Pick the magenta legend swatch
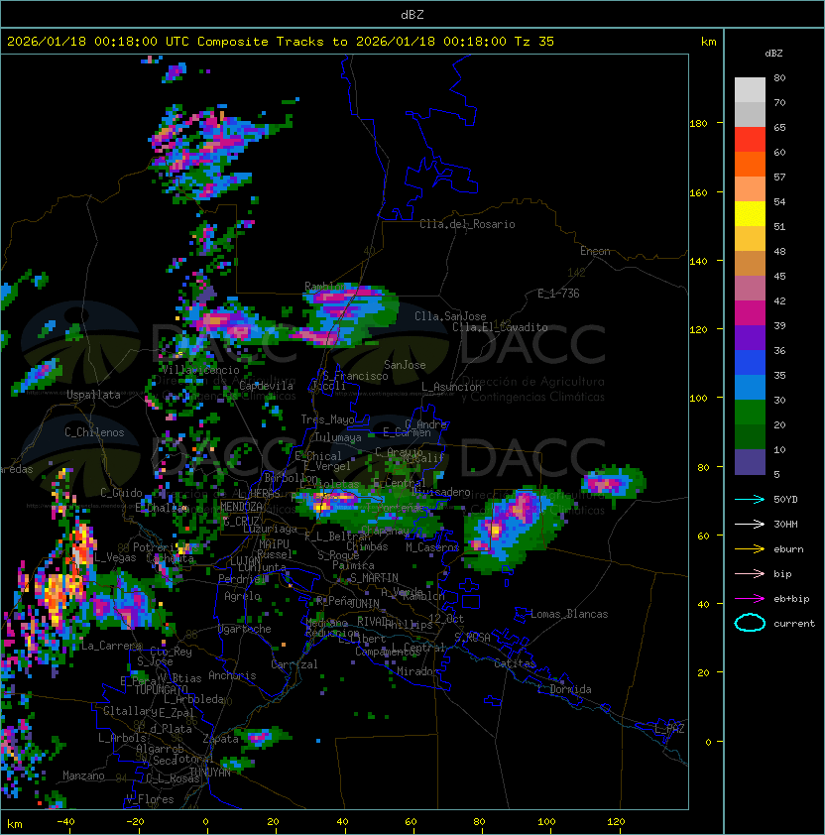 tap(750, 313)
